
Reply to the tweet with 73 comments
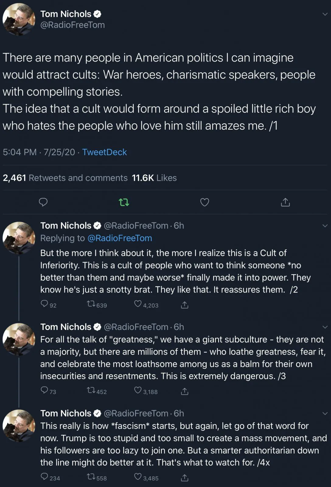pyautogui.click(x=44, y=390)
